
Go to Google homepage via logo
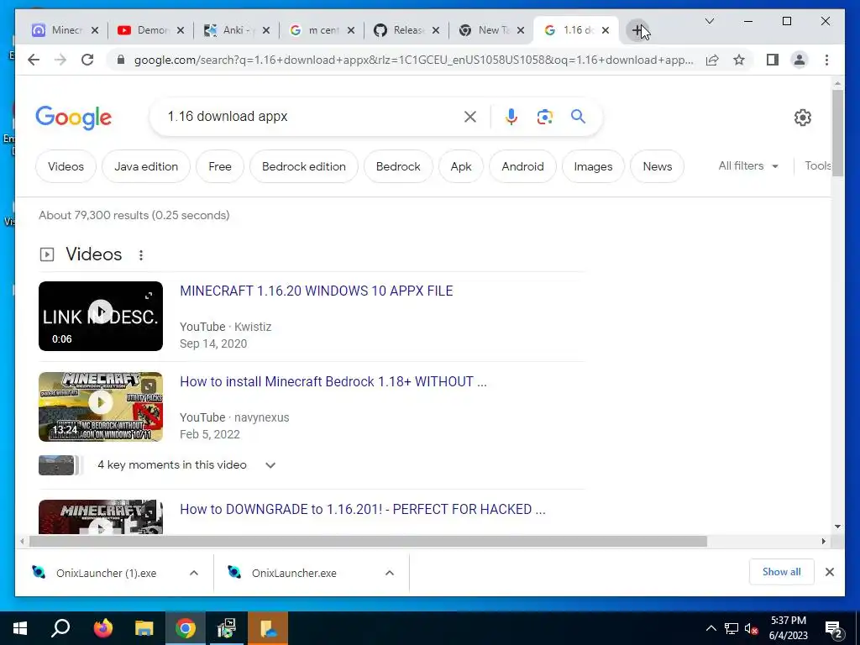[x=74, y=118]
